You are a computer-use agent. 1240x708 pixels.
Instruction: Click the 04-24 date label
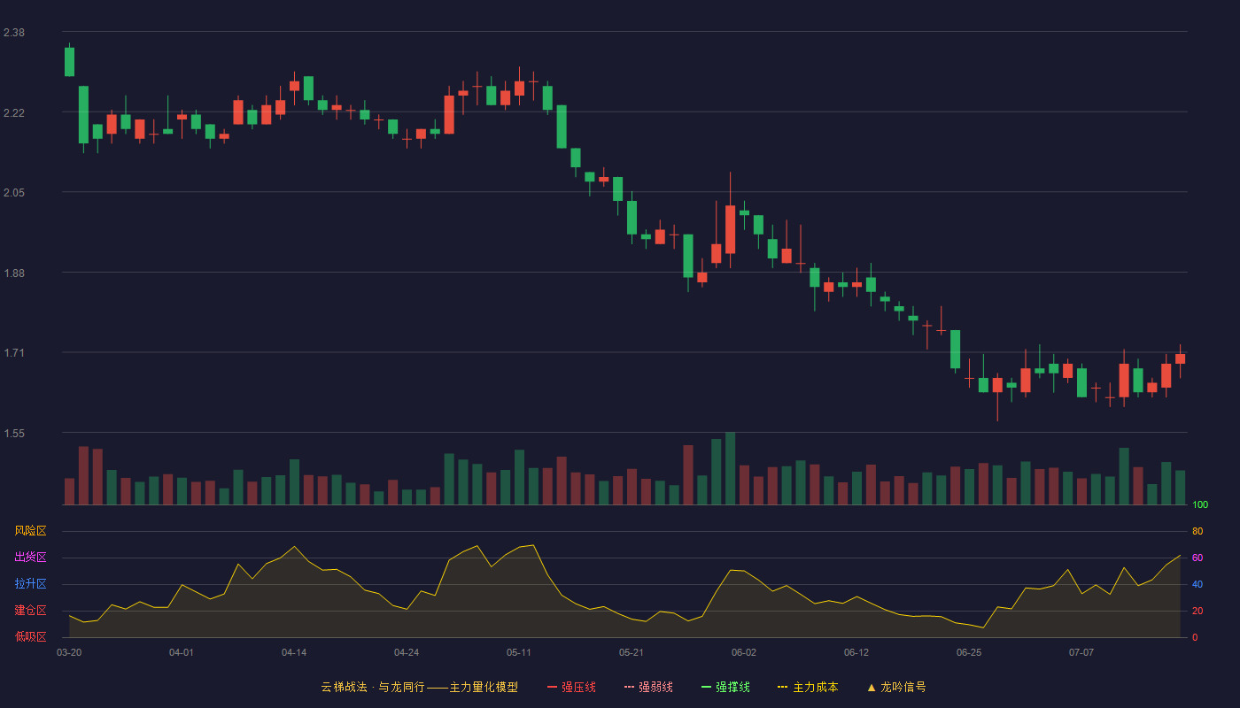coord(407,652)
